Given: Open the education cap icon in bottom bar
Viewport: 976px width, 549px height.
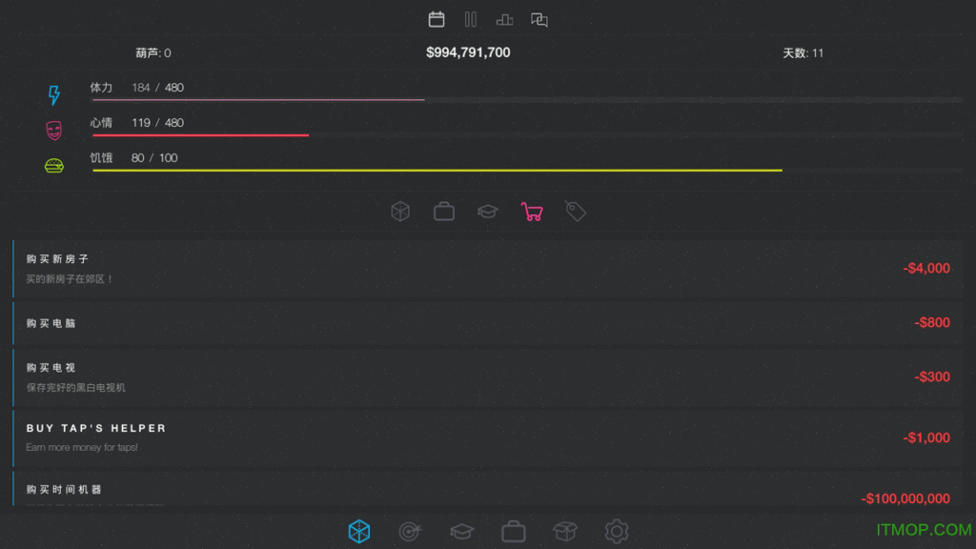Looking at the screenshot, I should (462, 532).
